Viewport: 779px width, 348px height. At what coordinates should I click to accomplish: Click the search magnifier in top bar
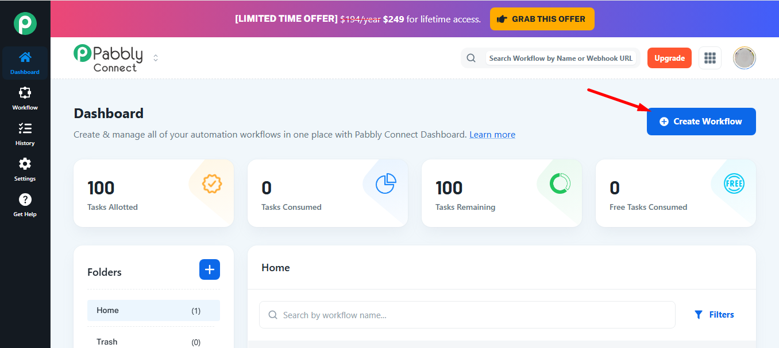pyautogui.click(x=471, y=58)
